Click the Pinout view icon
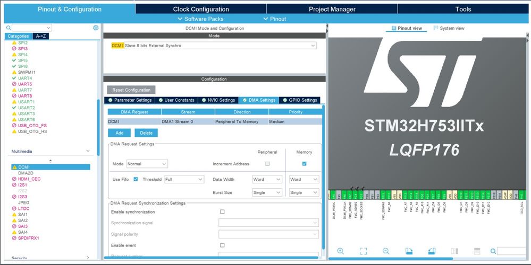This screenshot has height=265, width=531. click(394, 29)
